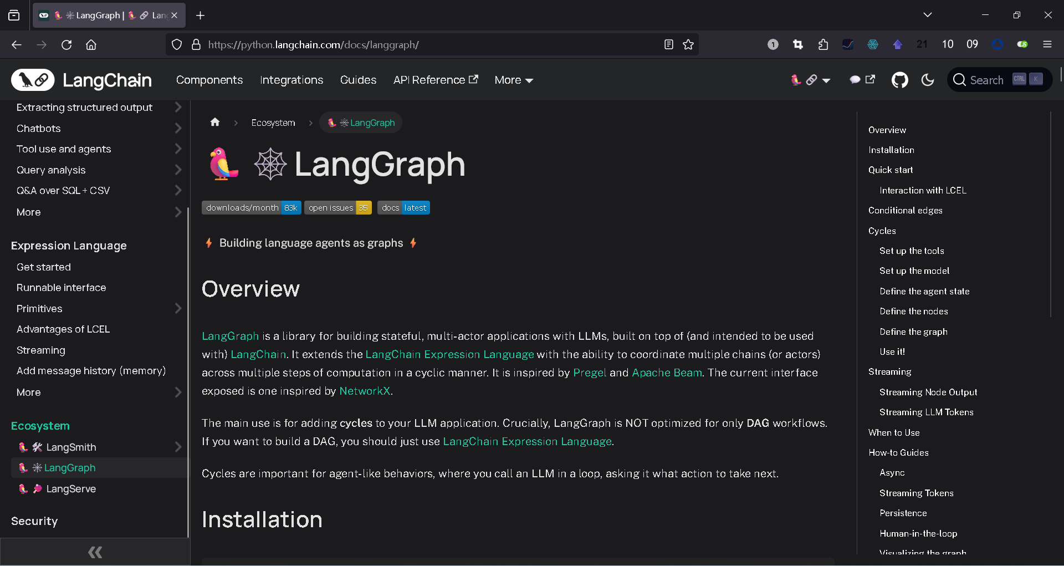The image size is (1064, 566).
Task: Click the green toggle extension icon
Action: 1022,44
